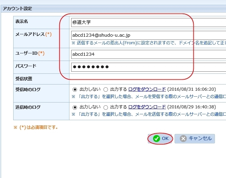The width and height of the screenshot is (226, 178).
Task: Download the 受信時のログ log file
Action: (147, 89)
